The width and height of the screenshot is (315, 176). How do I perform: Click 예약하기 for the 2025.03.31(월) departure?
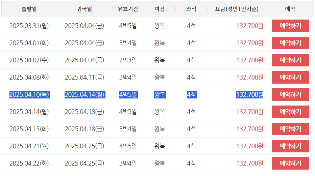[290, 26]
